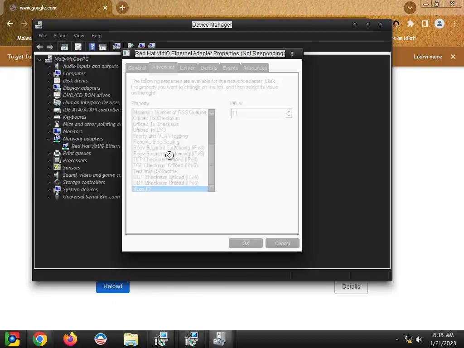Open the Action menu

click(60, 35)
